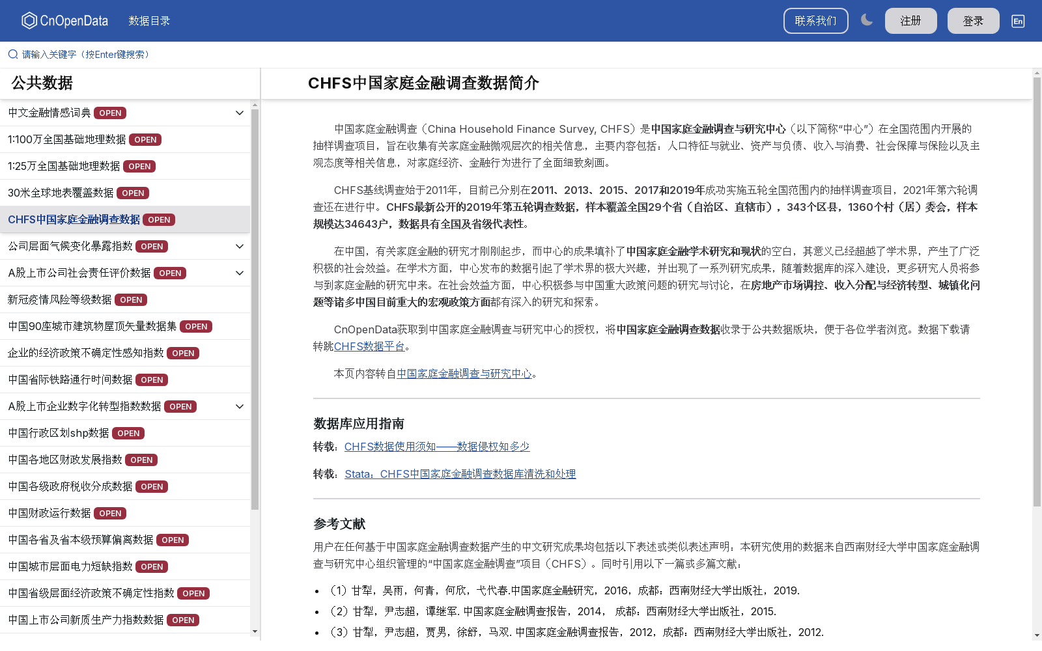Expand the 公司层面气候变化暴露指数 chevron
This screenshot has height=651, width=1042.
coord(240,246)
